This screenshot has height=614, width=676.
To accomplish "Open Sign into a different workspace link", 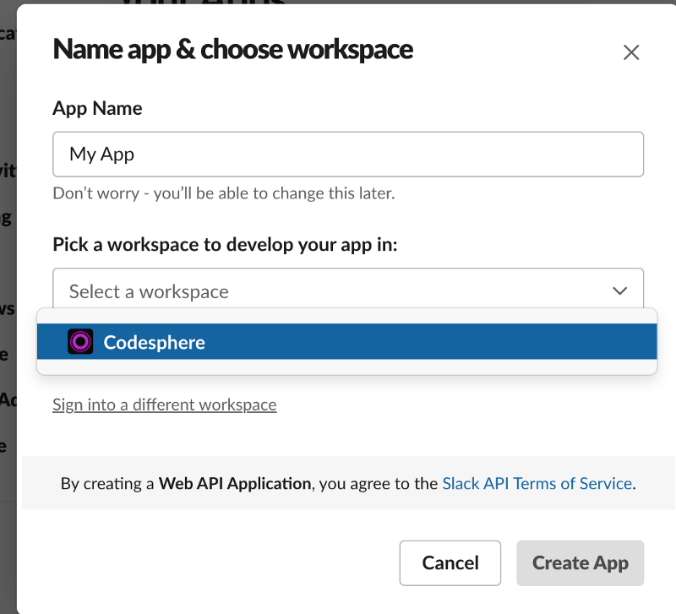I will pos(164,405).
